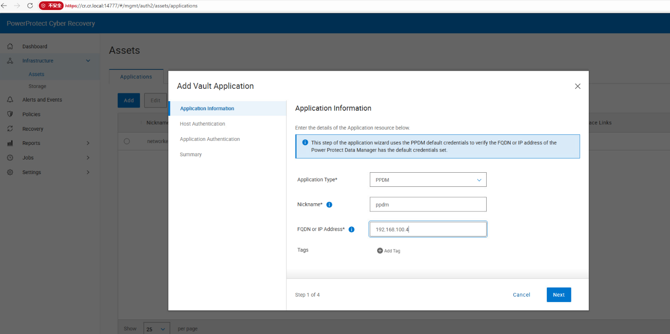The image size is (670, 334).
Task: Click the FQDN or IP Address field
Action: [x=428, y=229]
